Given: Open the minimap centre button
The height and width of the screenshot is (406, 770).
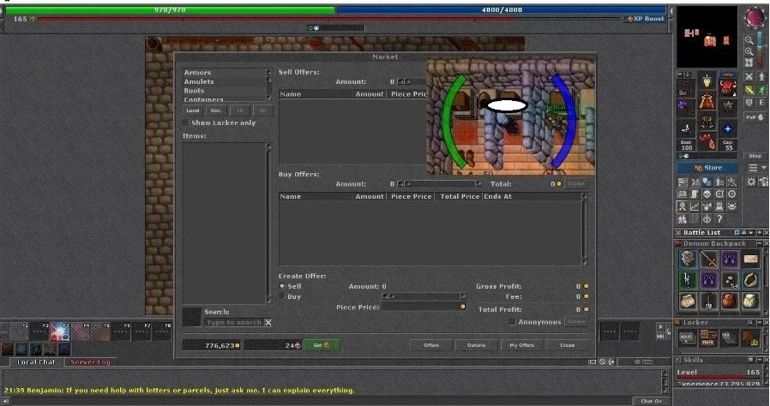Looking at the screenshot, I should [x=749, y=63].
